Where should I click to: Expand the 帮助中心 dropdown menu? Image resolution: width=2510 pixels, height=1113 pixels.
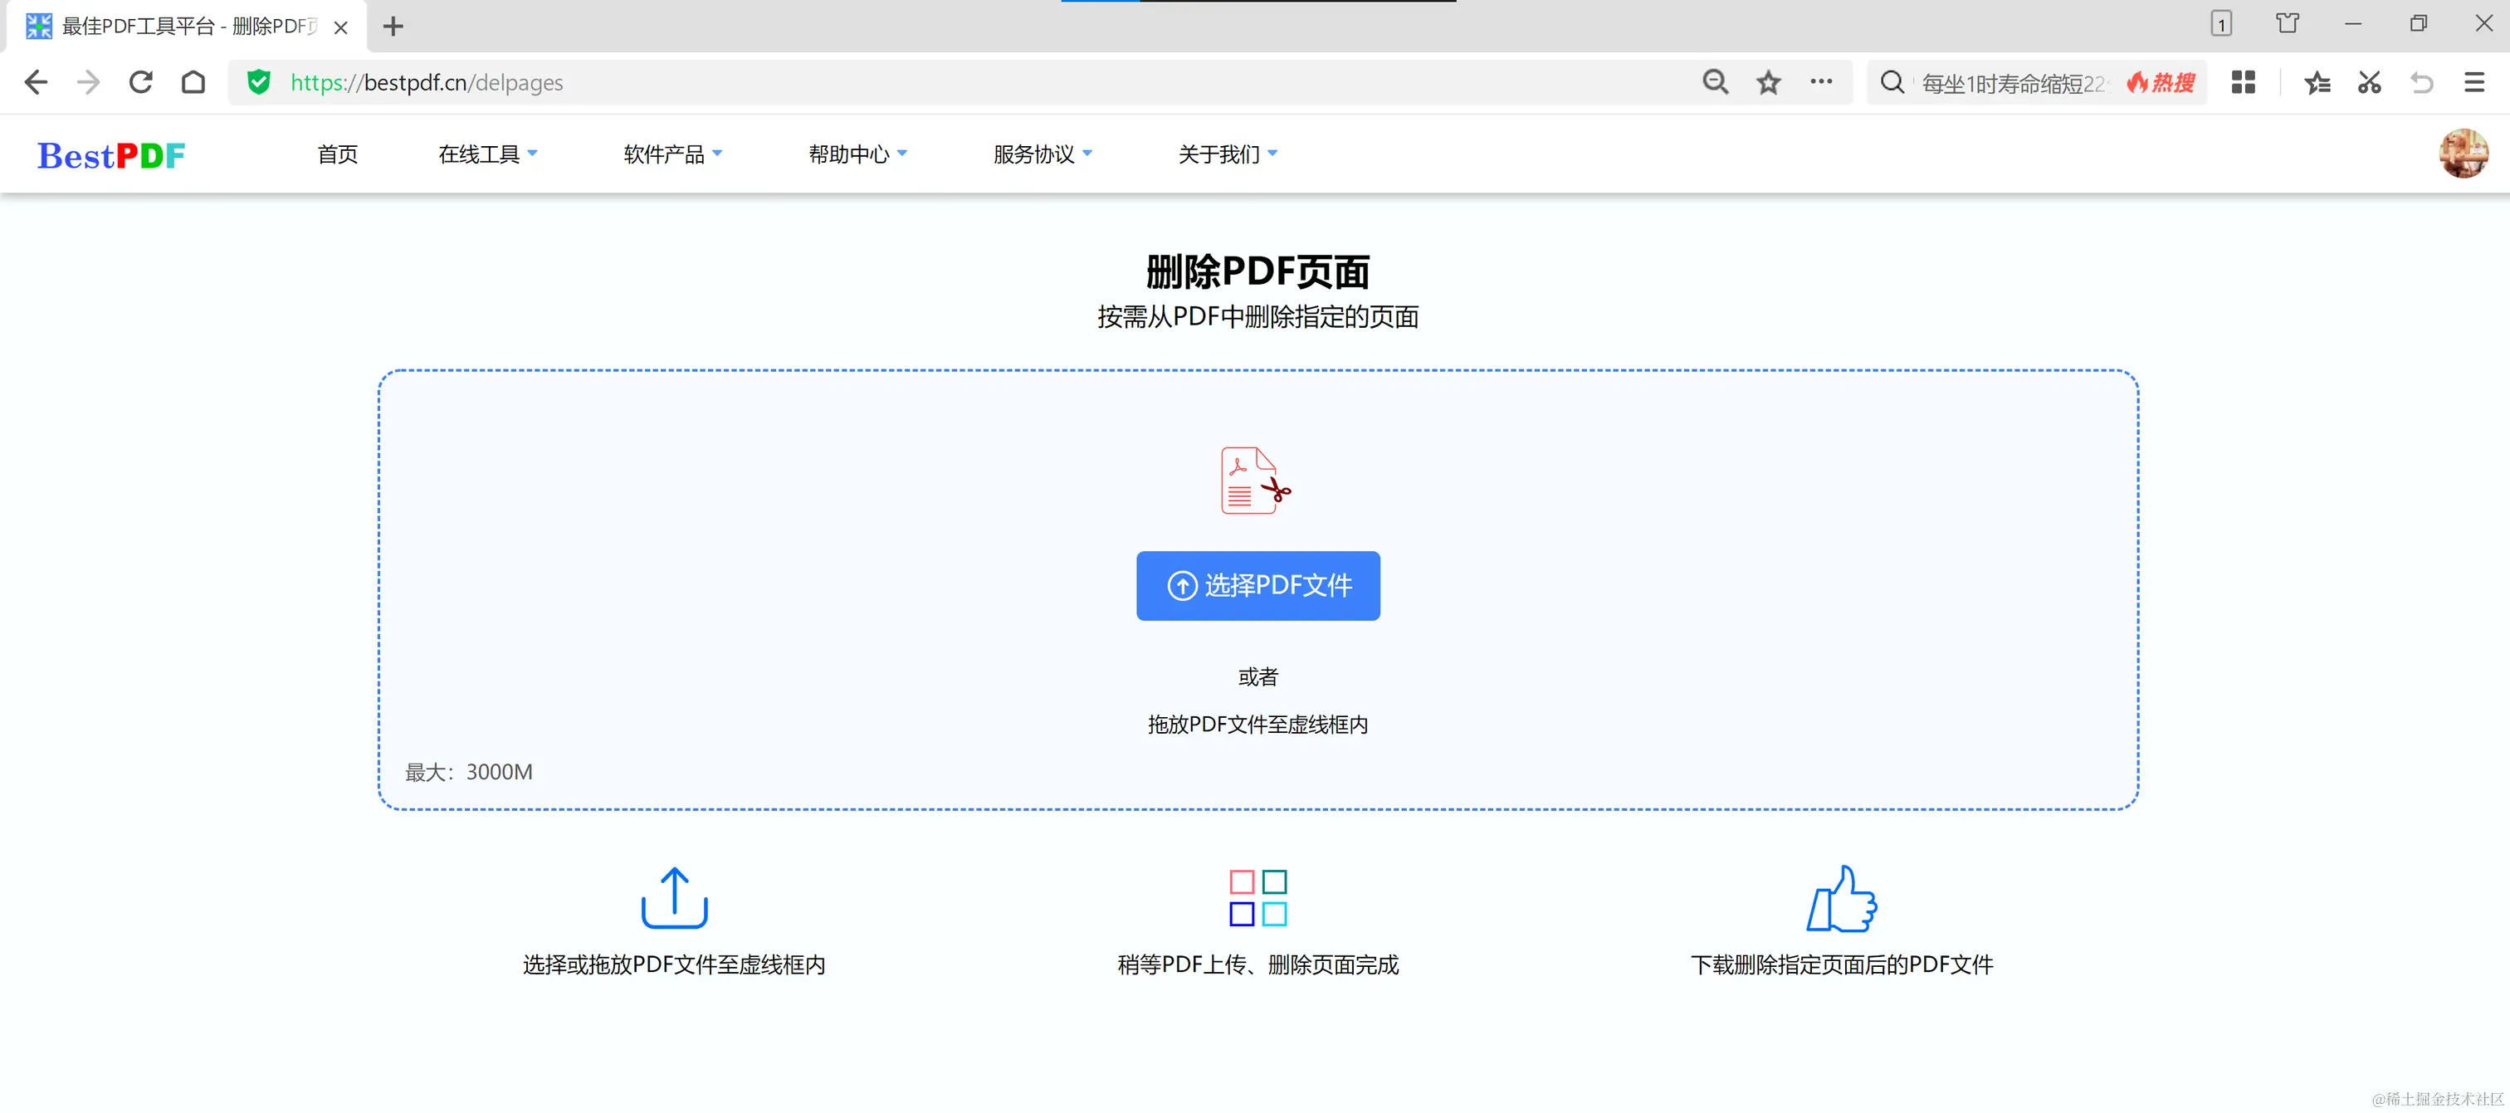click(857, 154)
